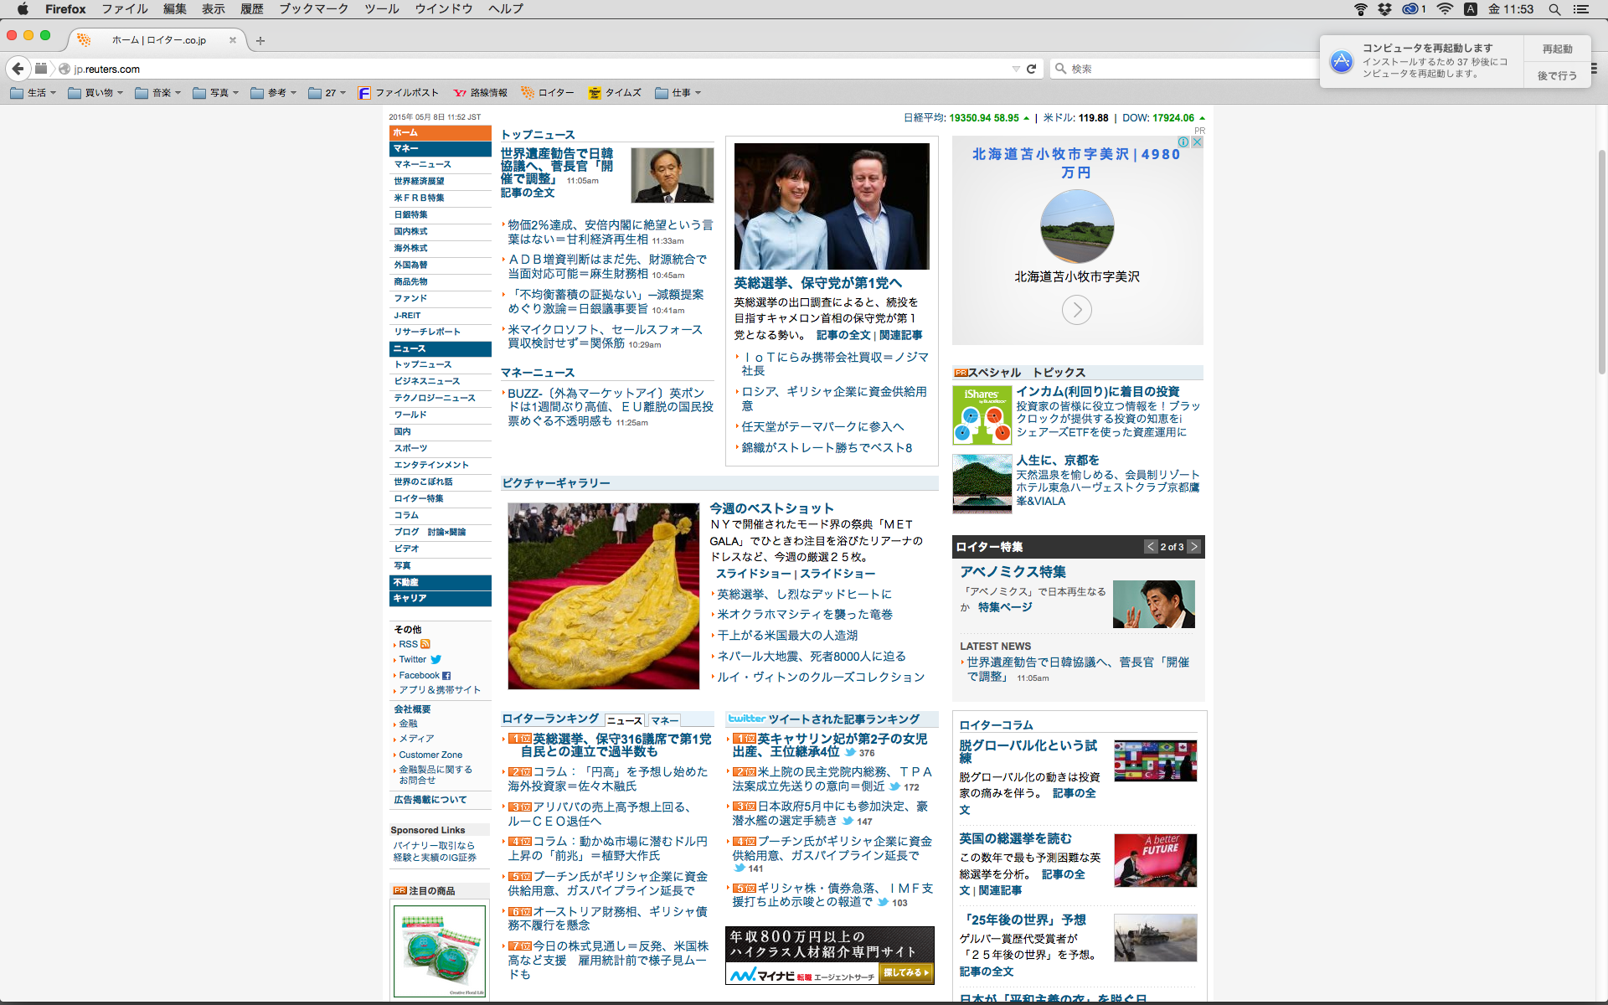
Task: Click the ad's circular next arrow
Action: pos(1077,311)
